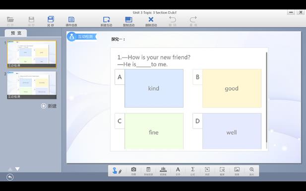Open the resource library icon
The width and height of the screenshot is (306, 191).
click(x=163, y=169)
